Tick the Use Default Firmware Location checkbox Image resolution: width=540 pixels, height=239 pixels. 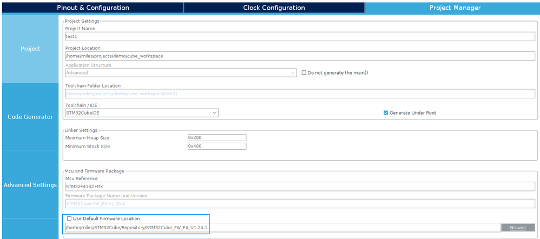pyautogui.click(x=69, y=218)
